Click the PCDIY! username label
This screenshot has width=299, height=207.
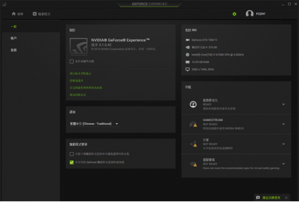(x=260, y=14)
